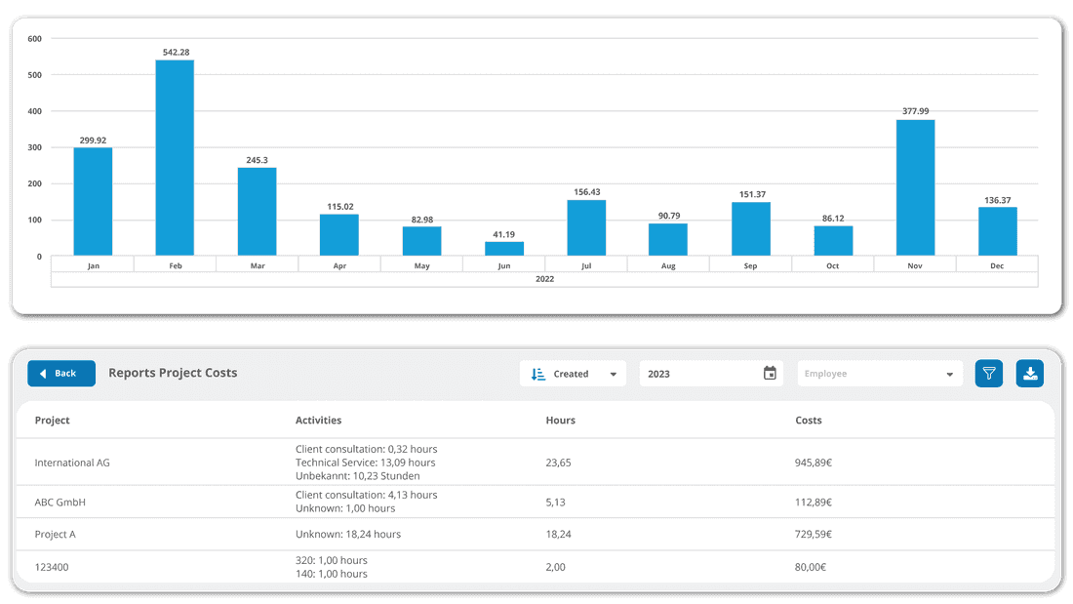Open the Created sort dropdown
Image resolution: width=1073 pixels, height=604 pixels.
(573, 373)
